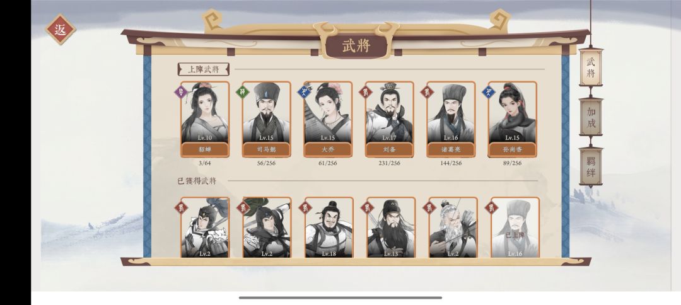Choose the Lv.18 general in obtained list
The width and height of the screenshot is (681, 305).
(x=329, y=227)
